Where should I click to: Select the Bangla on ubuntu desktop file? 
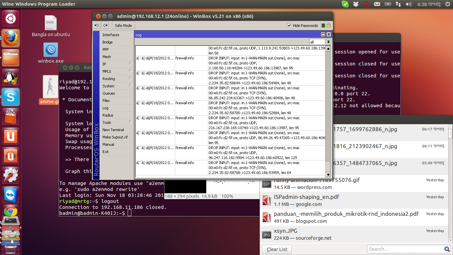point(51,26)
